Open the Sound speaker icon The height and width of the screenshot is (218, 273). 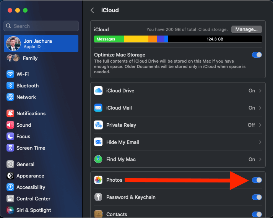10,125
